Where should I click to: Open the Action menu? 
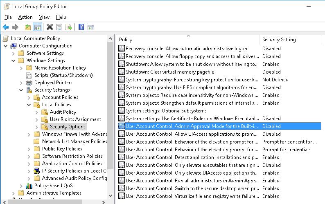coord(25,17)
